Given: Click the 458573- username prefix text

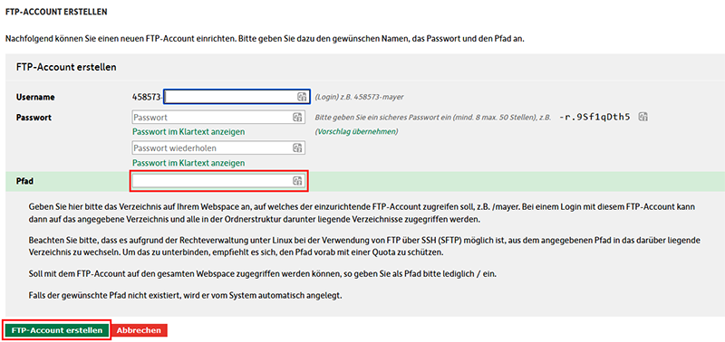Looking at the screenshot, I should (x=148, y=97).
